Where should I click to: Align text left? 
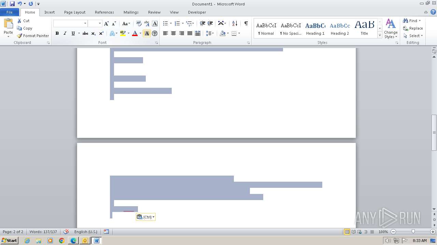point(166,33)
